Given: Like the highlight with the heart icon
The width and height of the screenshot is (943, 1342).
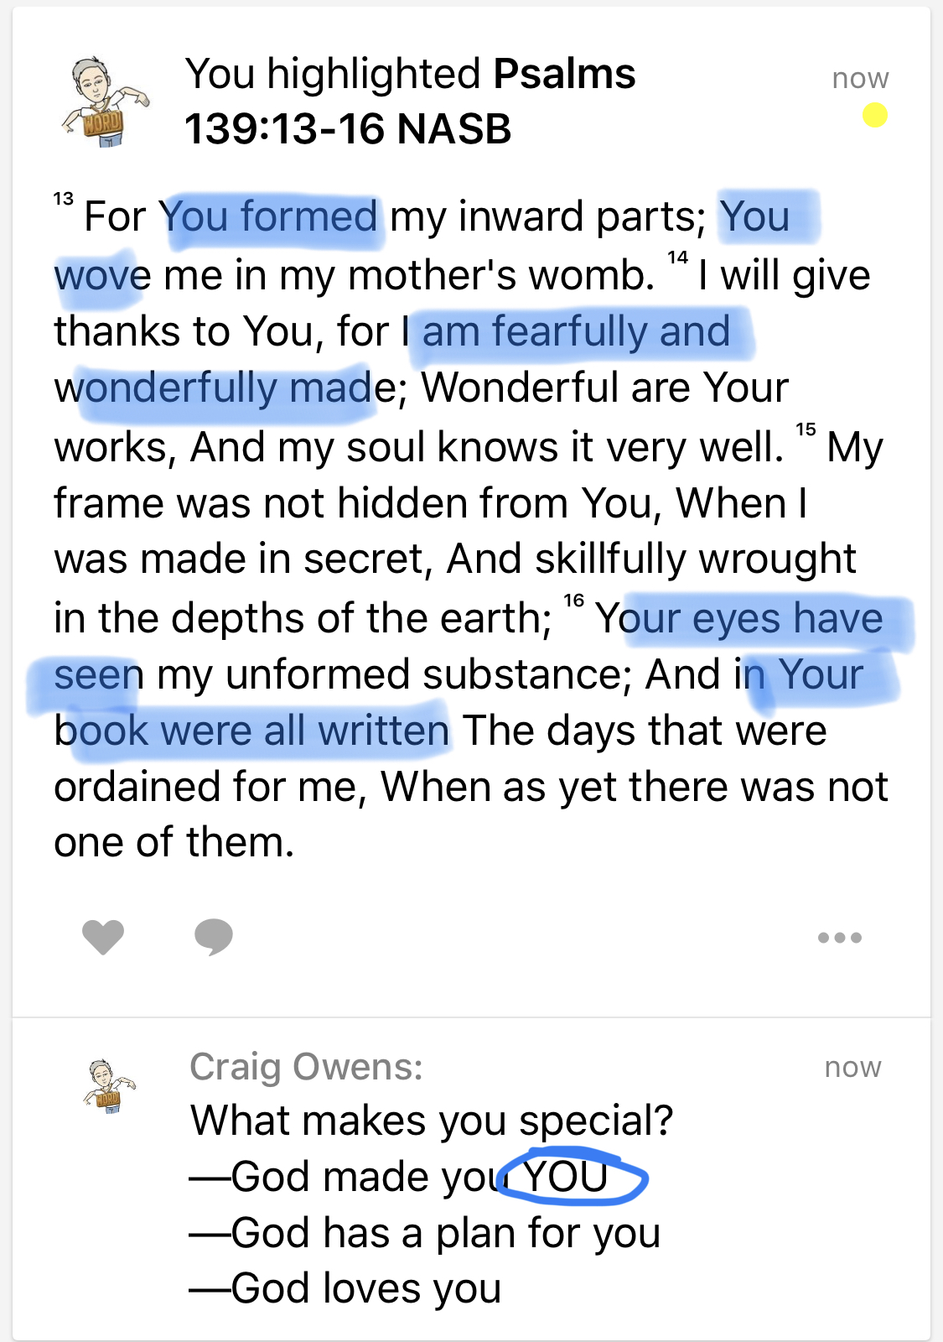Looking at the screenshot, I should 103,936.
